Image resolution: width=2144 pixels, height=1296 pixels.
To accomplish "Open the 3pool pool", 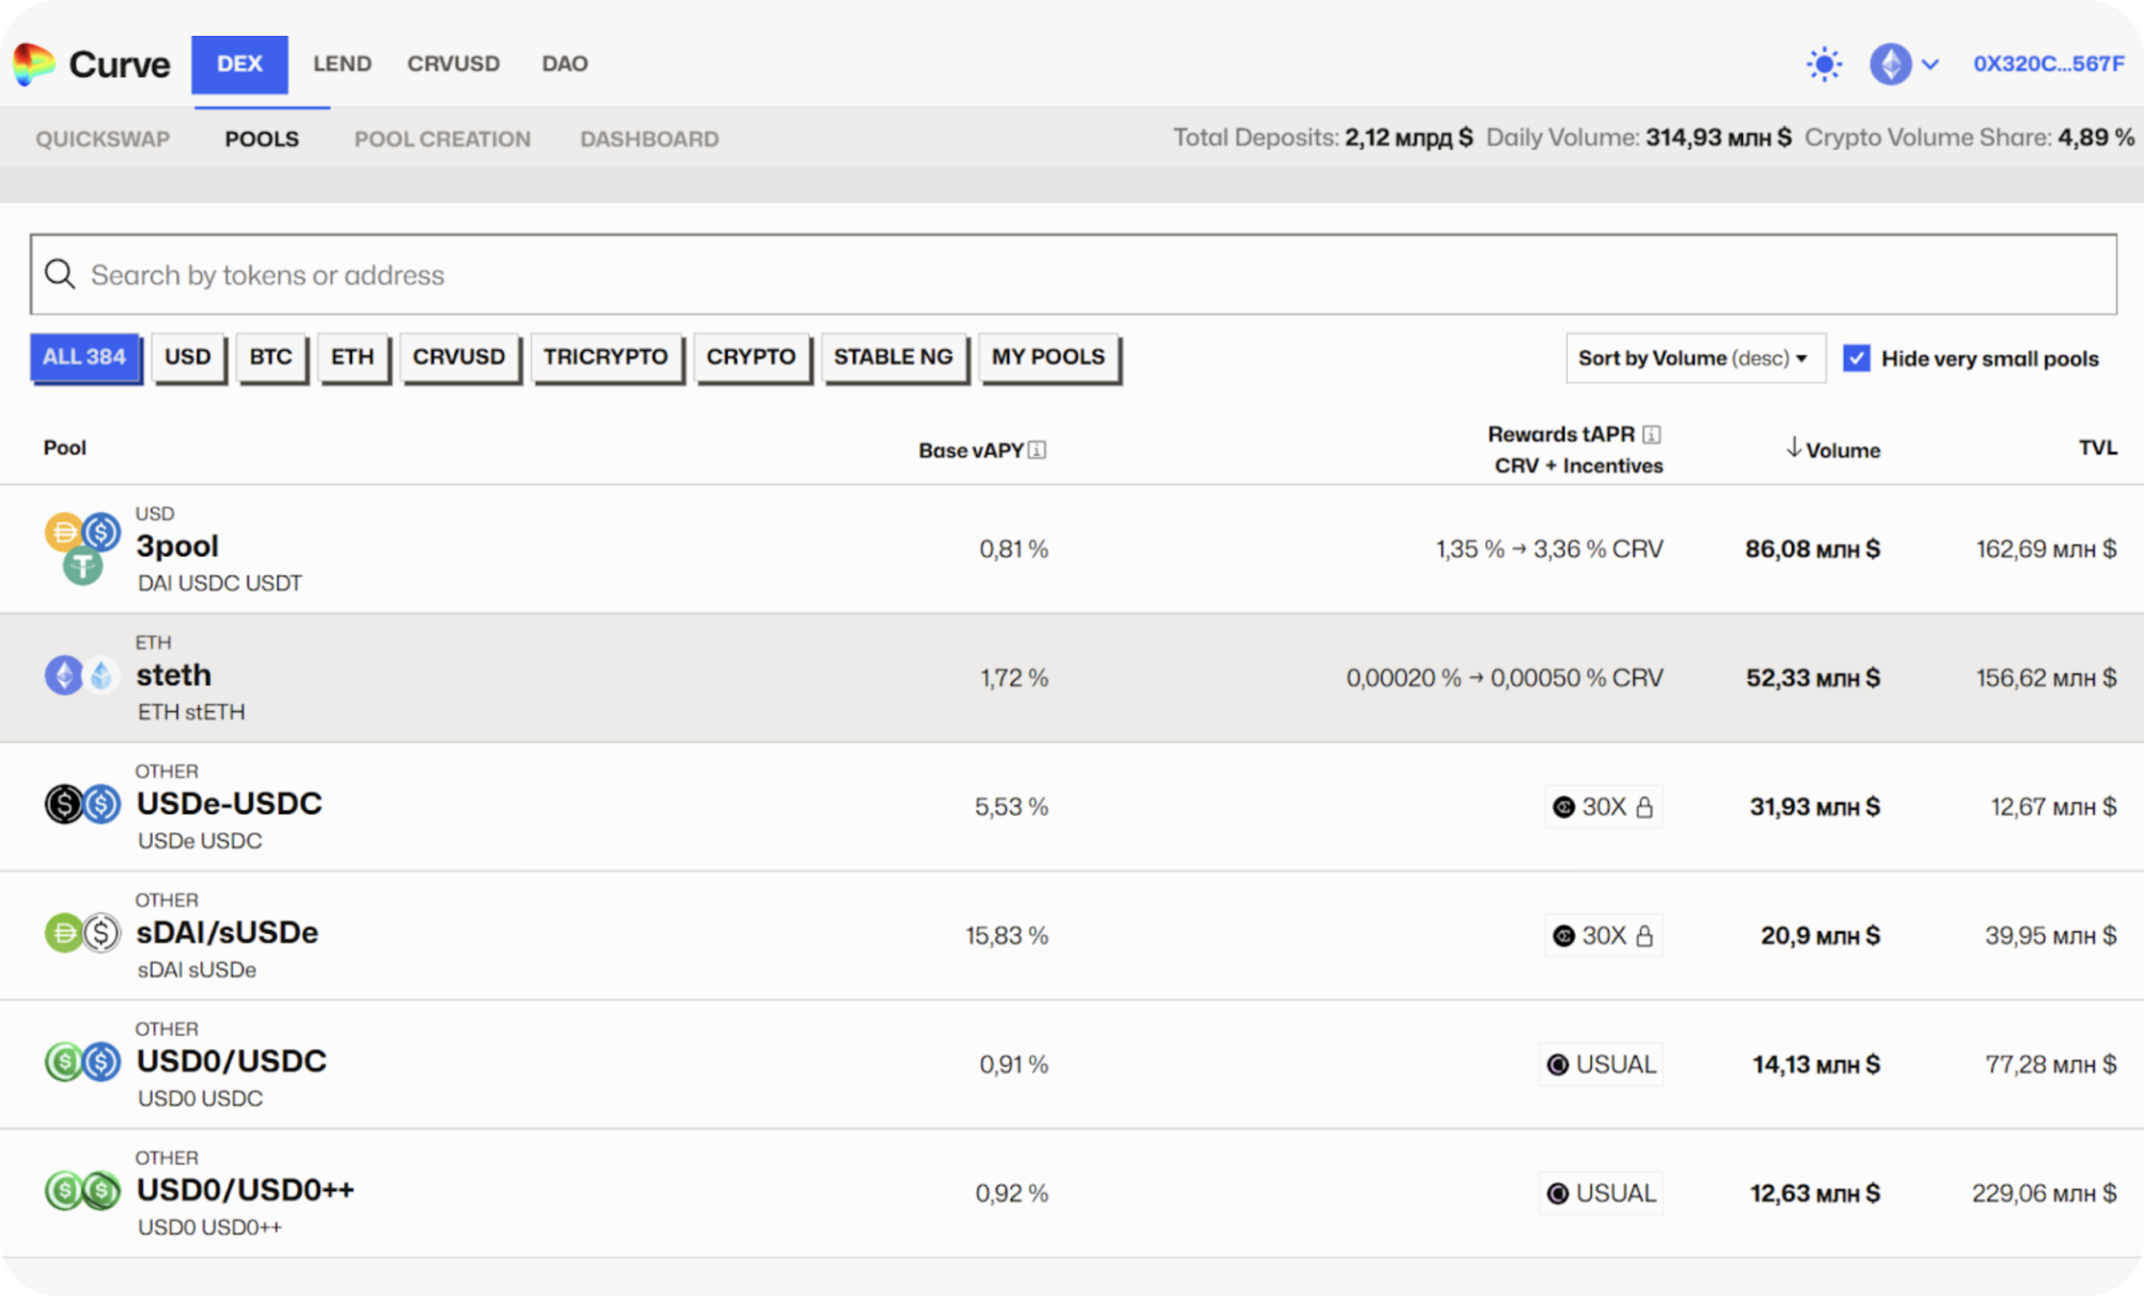I will click(x=177, y=546).
